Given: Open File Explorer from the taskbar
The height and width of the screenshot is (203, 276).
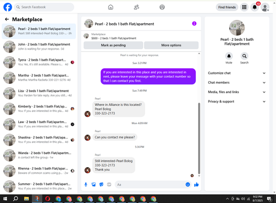Looking at the screenshot, I should (26, 199).
